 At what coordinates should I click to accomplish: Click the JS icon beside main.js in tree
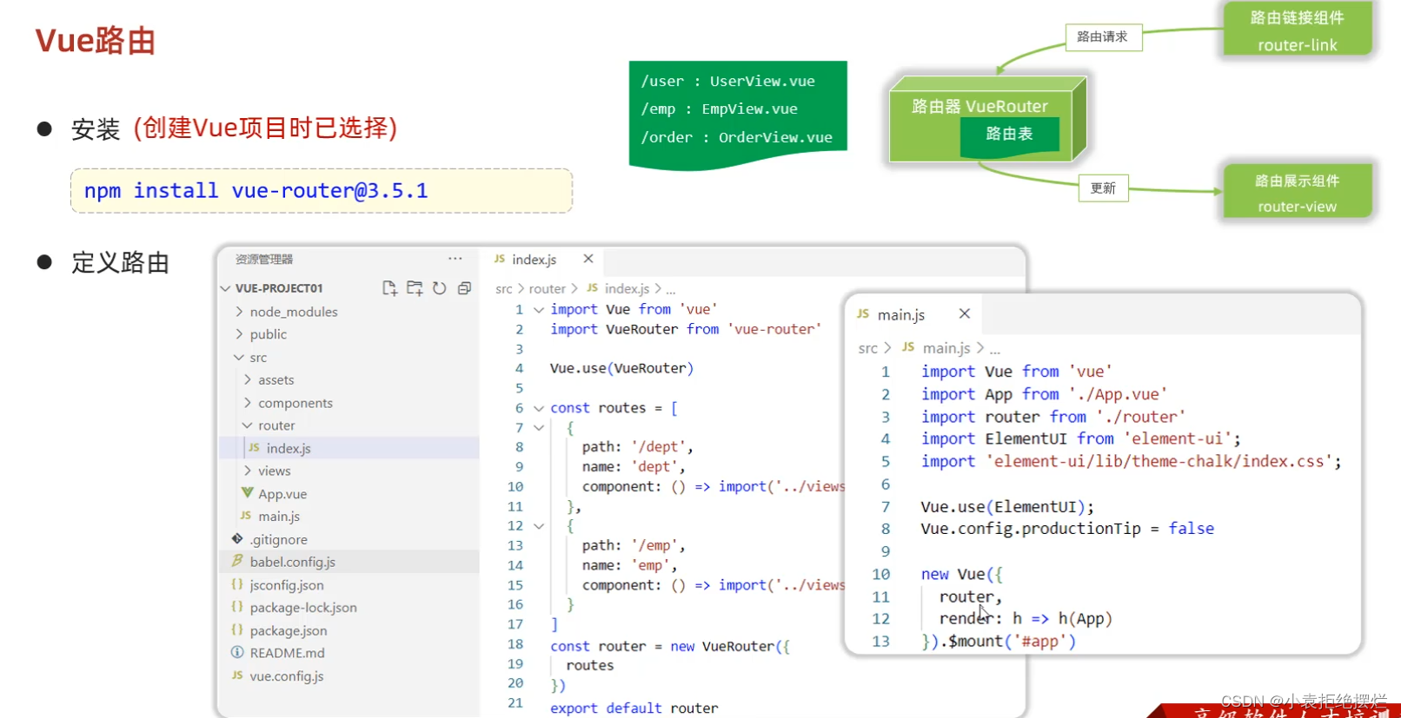coord(246,515)
